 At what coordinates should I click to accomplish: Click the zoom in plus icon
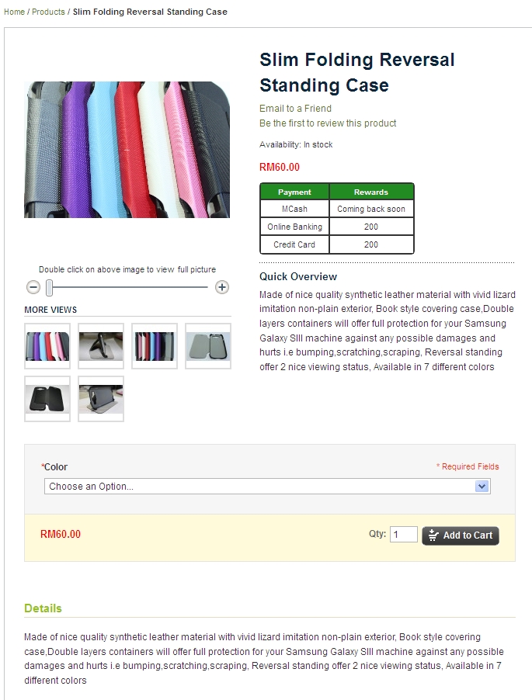(x=222, y=287)
